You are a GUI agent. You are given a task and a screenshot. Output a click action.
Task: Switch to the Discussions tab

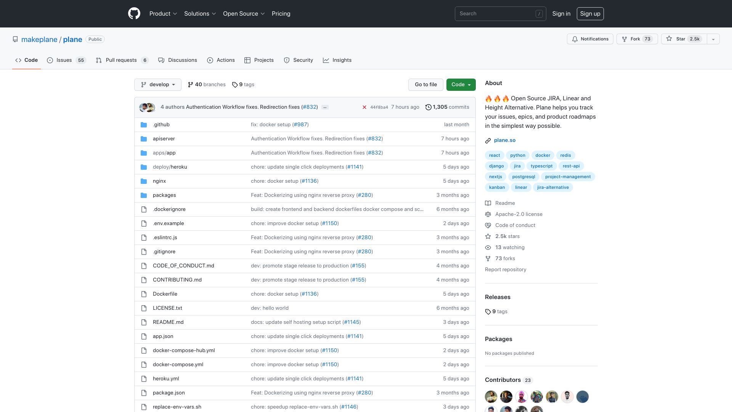click(178, 60)
